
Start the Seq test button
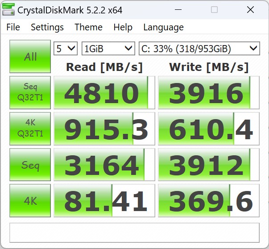click(x=30, y=165)
